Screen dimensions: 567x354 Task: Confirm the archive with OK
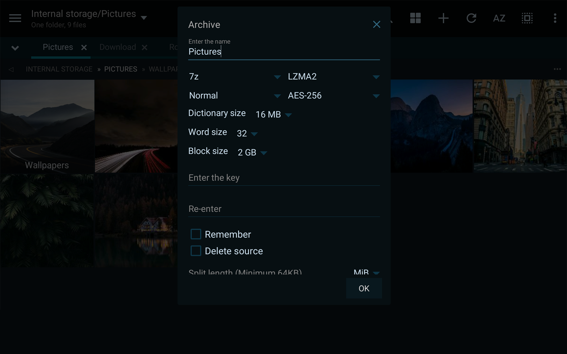(364, 288)
